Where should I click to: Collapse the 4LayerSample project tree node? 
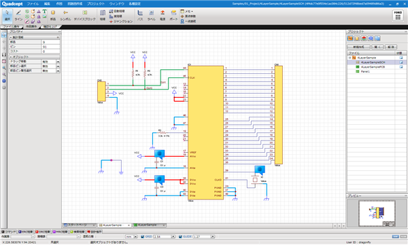tap(350, 58)
